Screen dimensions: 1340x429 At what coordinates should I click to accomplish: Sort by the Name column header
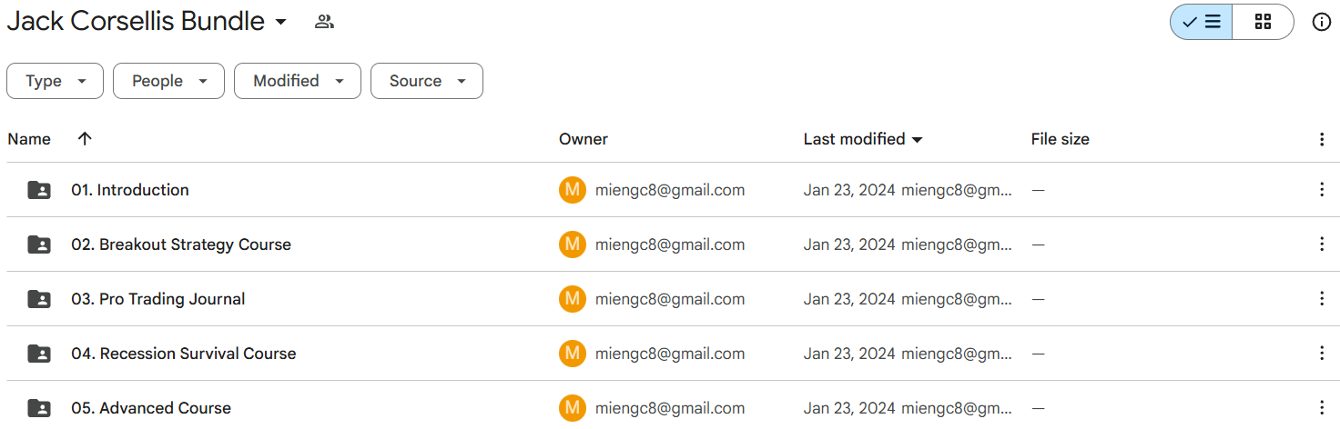tap(29, 139)
